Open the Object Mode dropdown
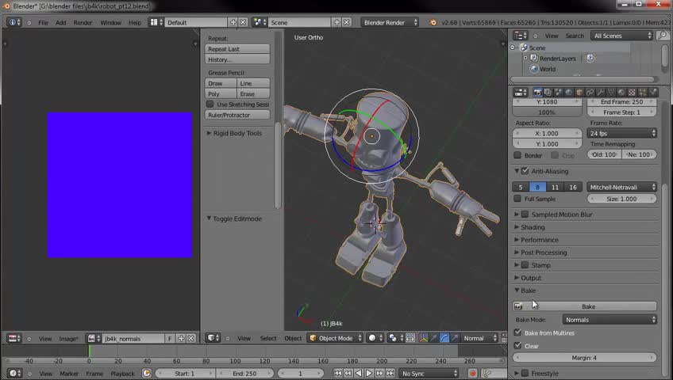673x380 pixels. (335, 338)
